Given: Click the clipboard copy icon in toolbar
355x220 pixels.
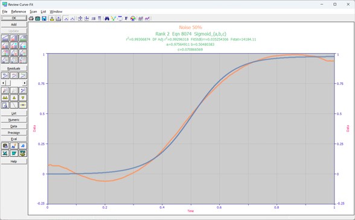Looking at the screenshot, I should pos(37,19).
